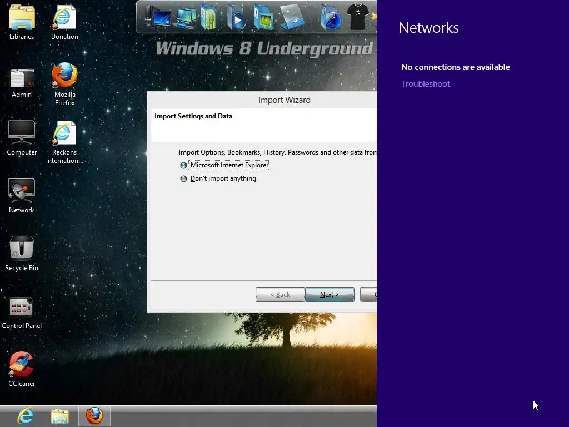
Task: Open Control Panel from desktop
Action: 22,313
